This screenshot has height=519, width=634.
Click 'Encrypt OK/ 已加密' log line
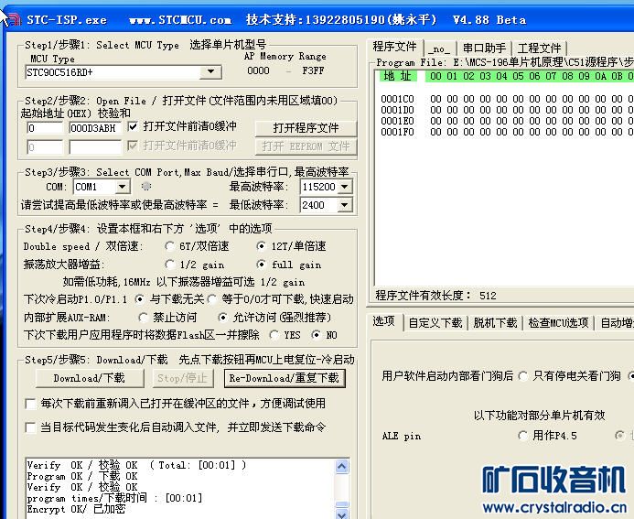click(77, 509)
